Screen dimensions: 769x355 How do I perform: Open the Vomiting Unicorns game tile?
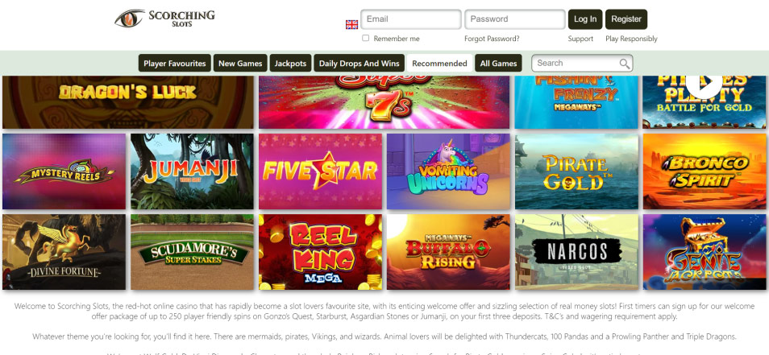[x=448, y=171]
